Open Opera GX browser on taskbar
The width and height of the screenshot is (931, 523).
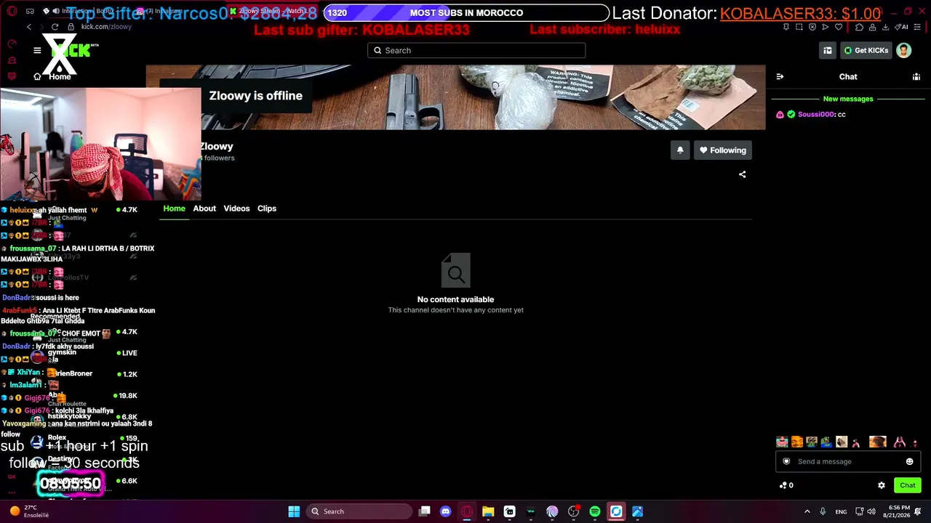[467, 511]
